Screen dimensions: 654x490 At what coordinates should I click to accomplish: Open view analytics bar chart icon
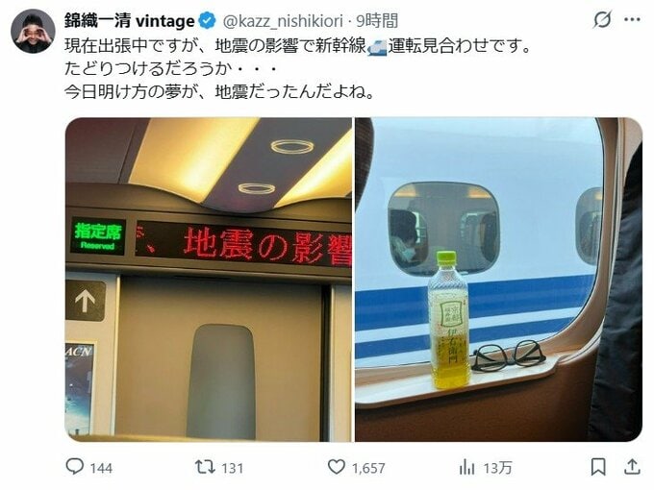tap(466, 467)
